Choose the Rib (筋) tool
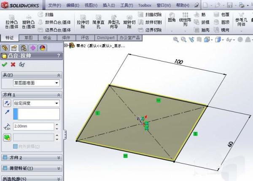Screen dimensions: 253x181 pyautogui.click(x=199, y=15)
